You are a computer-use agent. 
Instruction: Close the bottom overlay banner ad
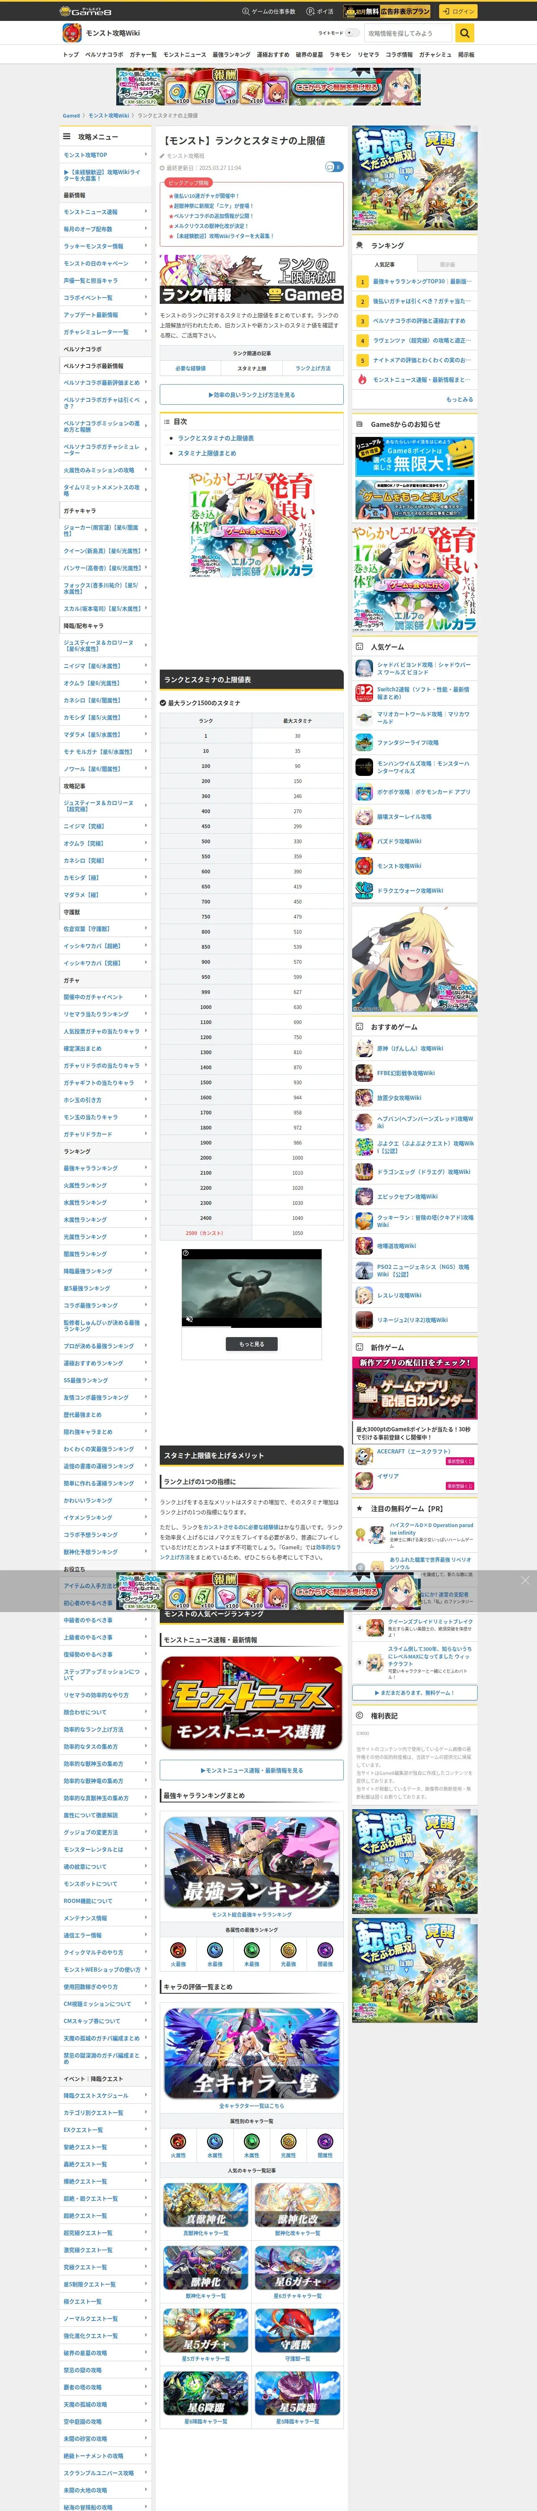coord(524,1580)
